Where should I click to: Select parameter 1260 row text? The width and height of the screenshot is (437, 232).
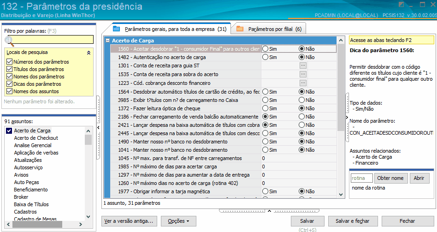pyautogui.click(x=178, y=183)
